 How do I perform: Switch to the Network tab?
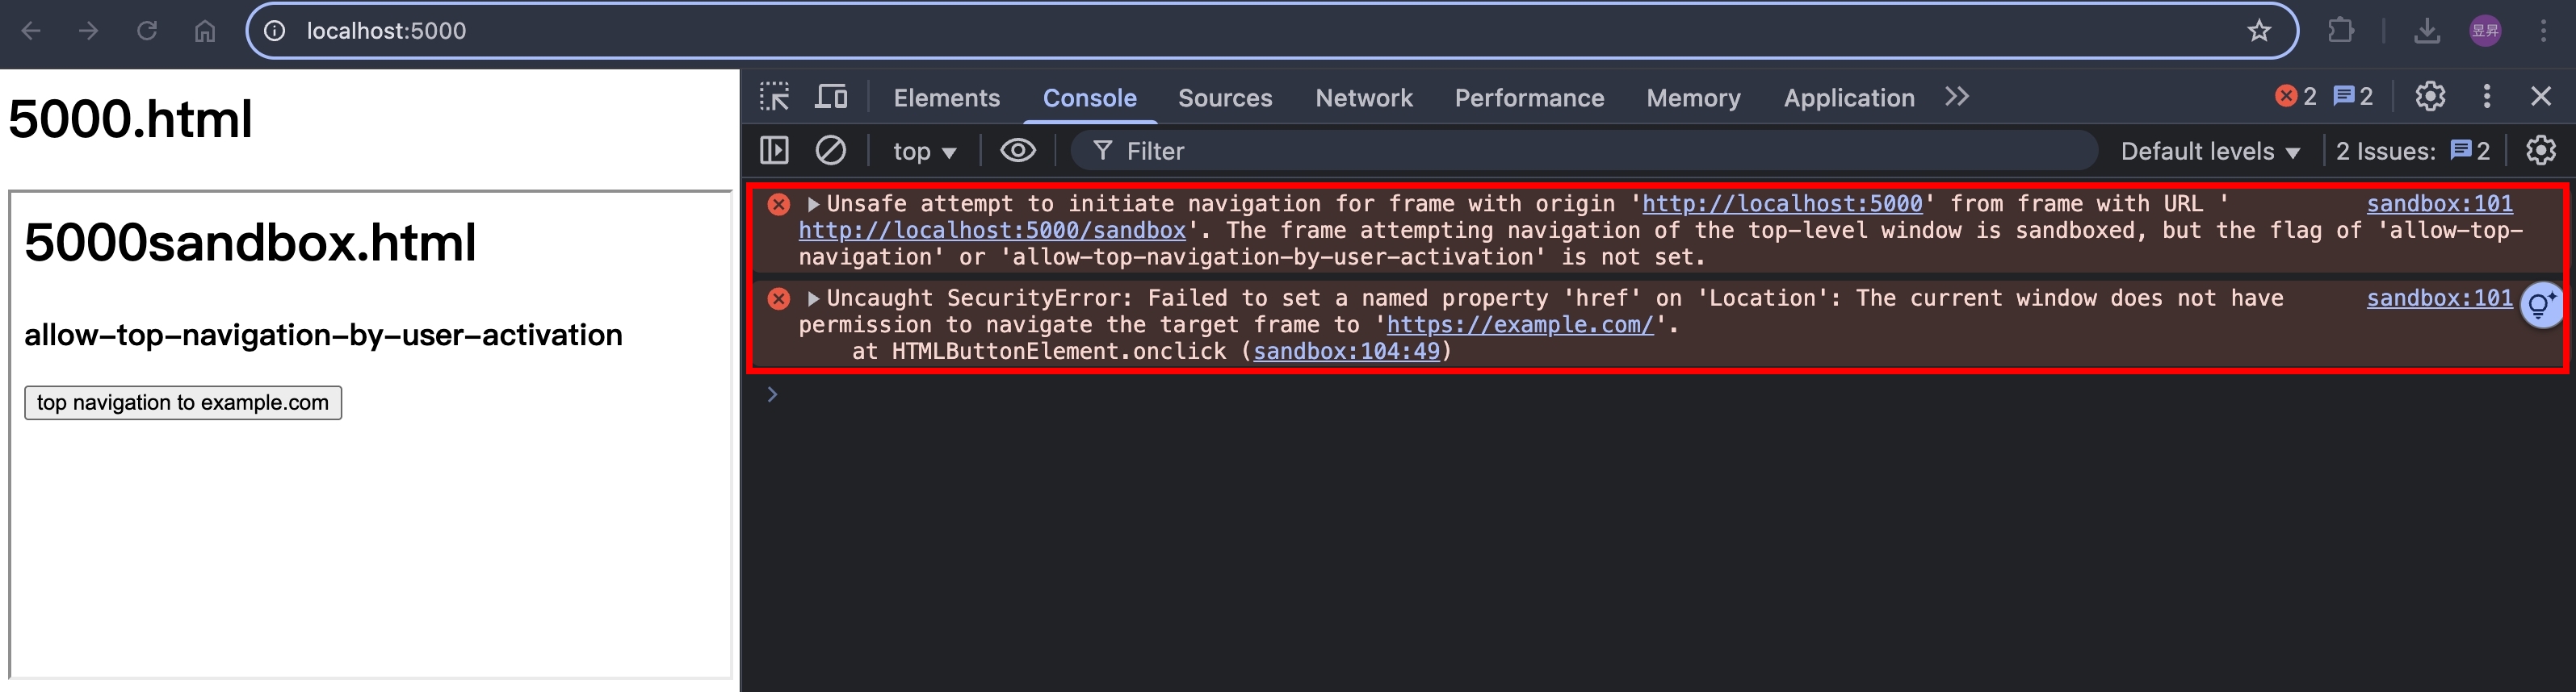point(1364,98)
